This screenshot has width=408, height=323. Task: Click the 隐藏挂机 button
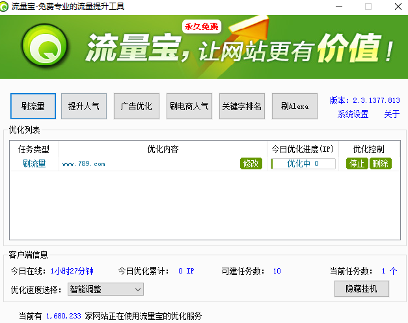[x=361, y=288]
